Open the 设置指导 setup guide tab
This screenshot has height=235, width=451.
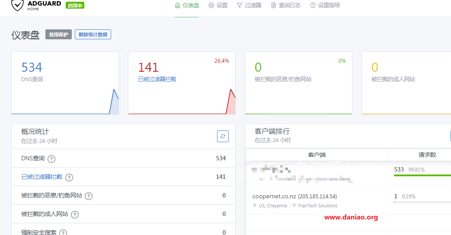pos(325,6)
